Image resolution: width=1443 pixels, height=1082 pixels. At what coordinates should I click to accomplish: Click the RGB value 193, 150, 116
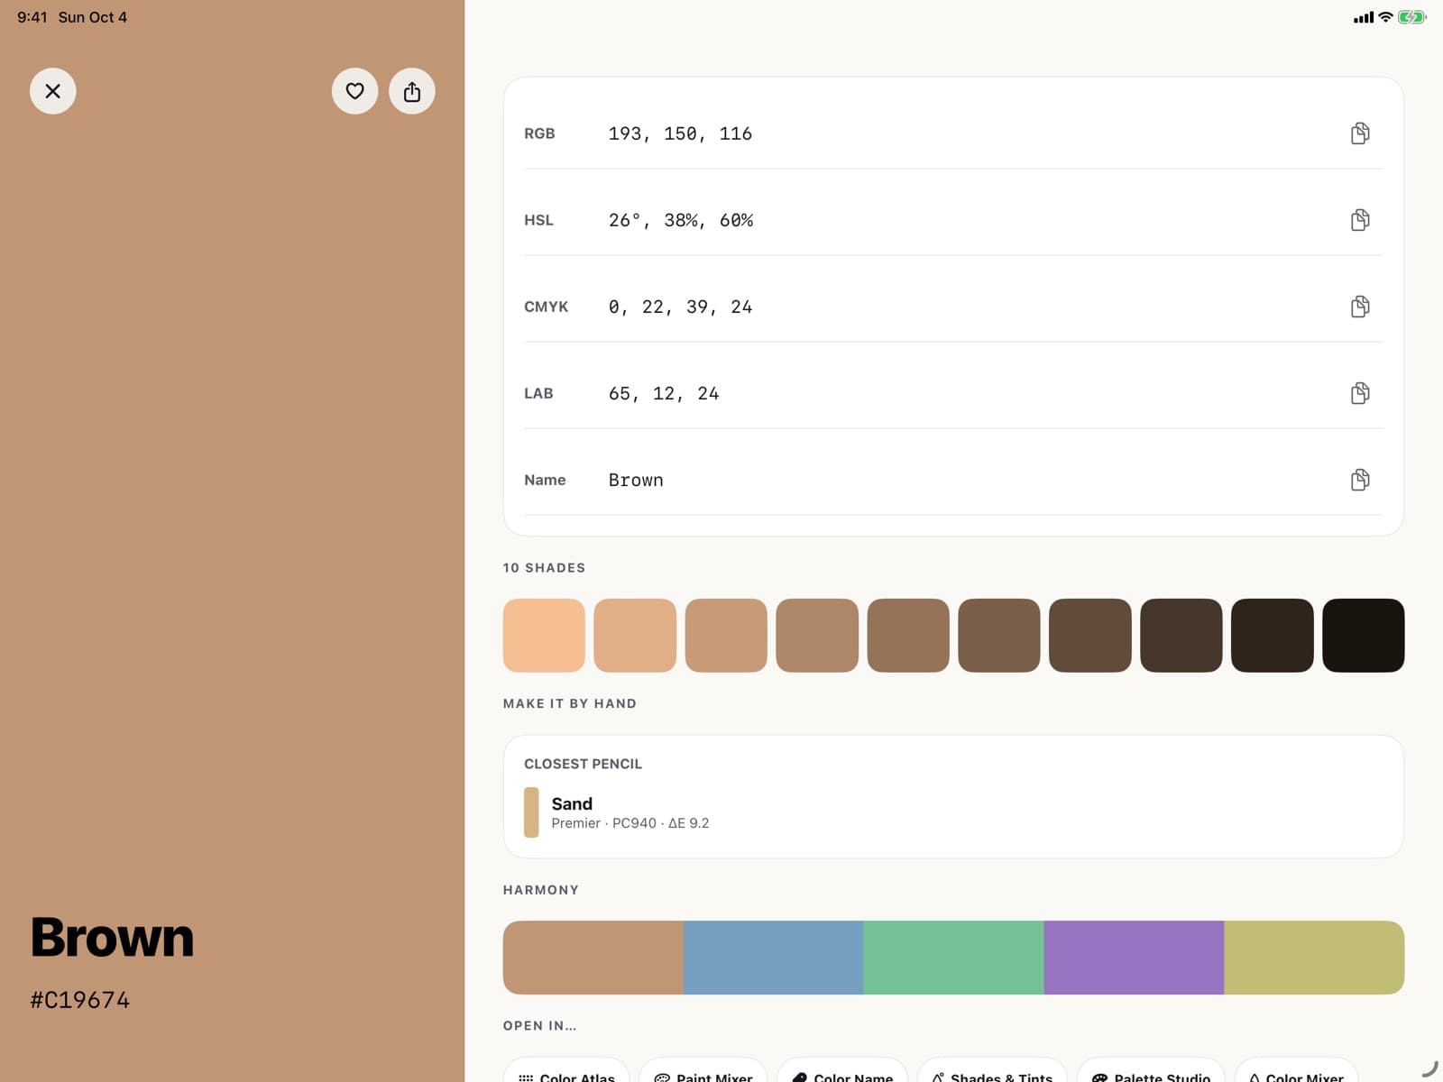coord(680,133)
